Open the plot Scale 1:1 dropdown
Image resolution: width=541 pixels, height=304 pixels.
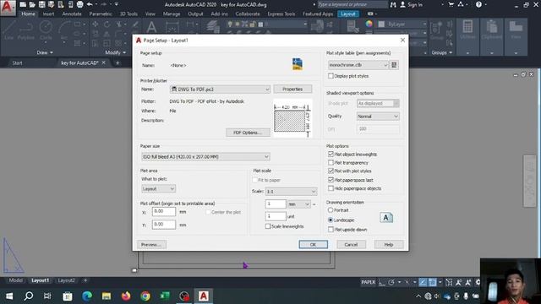click(291, 192)
